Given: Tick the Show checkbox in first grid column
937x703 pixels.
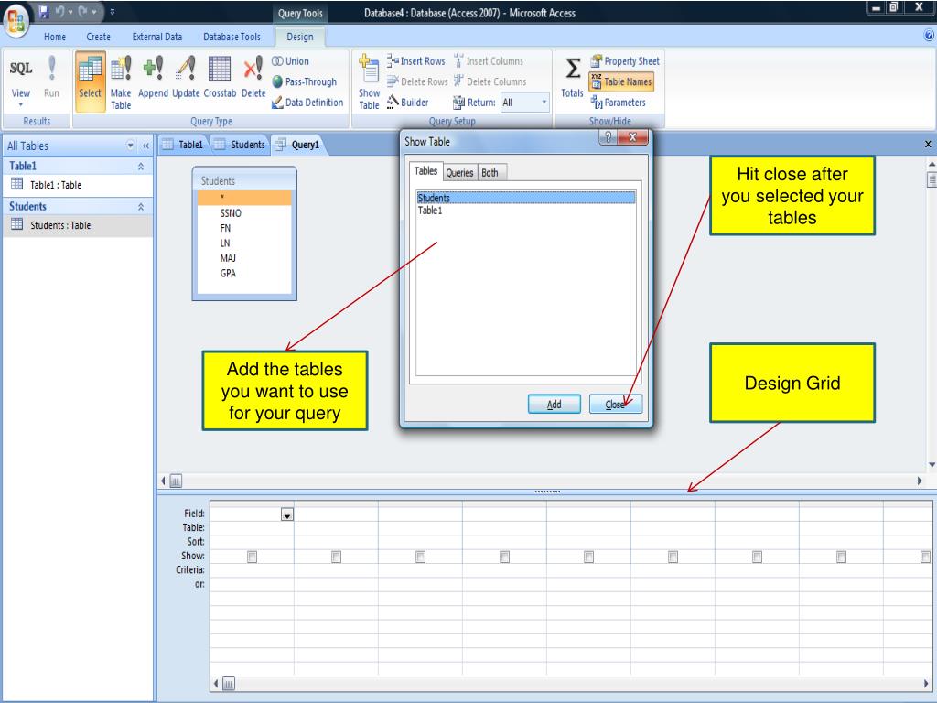Looking at the screenshot, I should [253, 557].
